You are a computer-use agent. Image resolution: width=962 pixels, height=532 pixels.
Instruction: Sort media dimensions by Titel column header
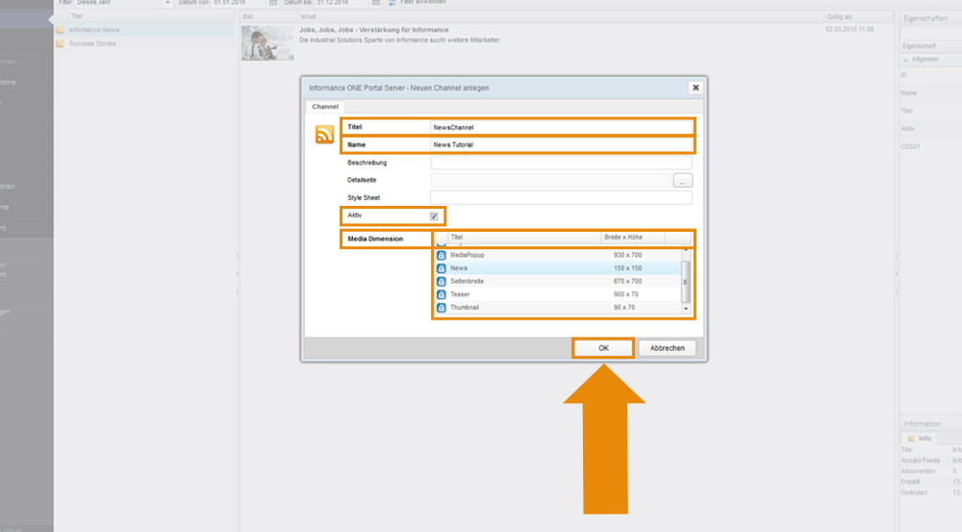click(x=524, y=238)
